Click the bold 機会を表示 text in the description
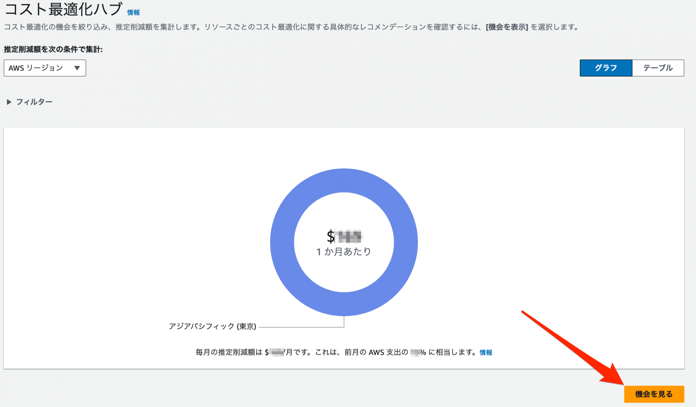 coord(506,27)
